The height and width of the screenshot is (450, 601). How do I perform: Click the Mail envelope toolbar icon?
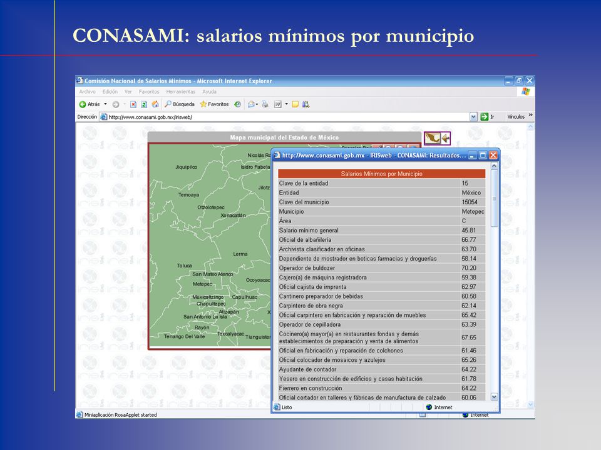click(x=251, y=104)
